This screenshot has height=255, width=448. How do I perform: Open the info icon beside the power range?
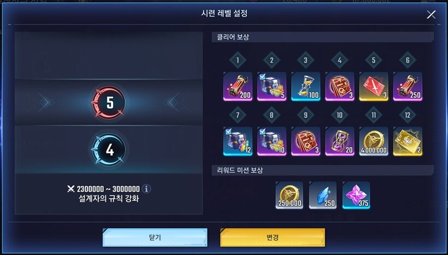[146, 189]
